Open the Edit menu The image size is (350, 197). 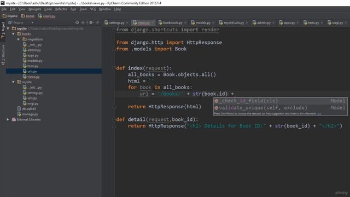coord(13,9)
